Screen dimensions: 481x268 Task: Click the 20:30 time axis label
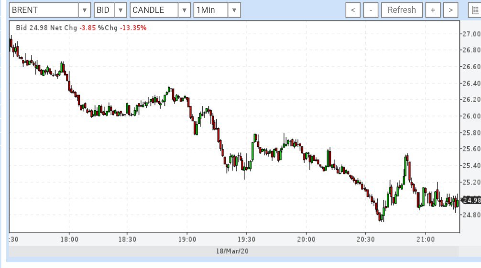pos(365,239)
